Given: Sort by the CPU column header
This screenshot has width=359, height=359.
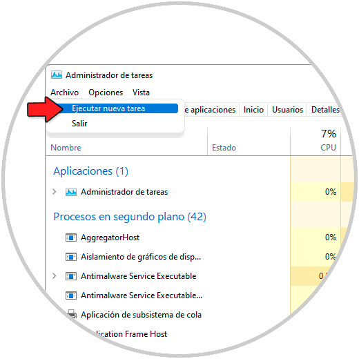Looking at the screenshot, I should click(329, 148).
